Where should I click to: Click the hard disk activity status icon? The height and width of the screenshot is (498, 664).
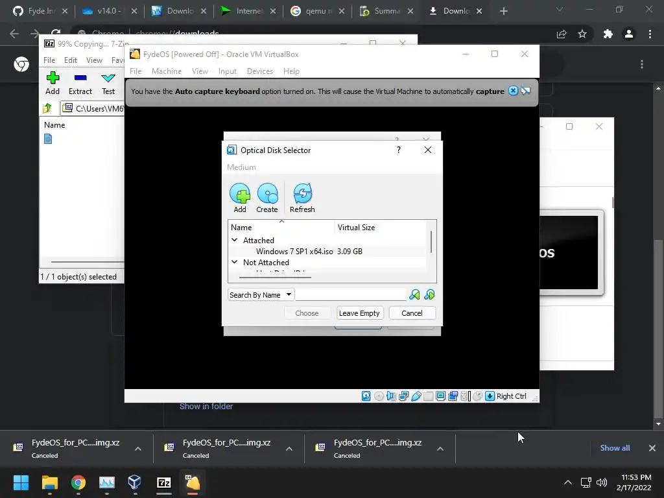coord(366,396)
